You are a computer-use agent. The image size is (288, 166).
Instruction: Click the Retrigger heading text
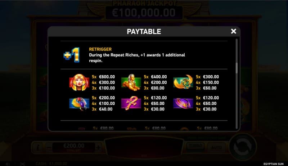[x=100, y=49]
